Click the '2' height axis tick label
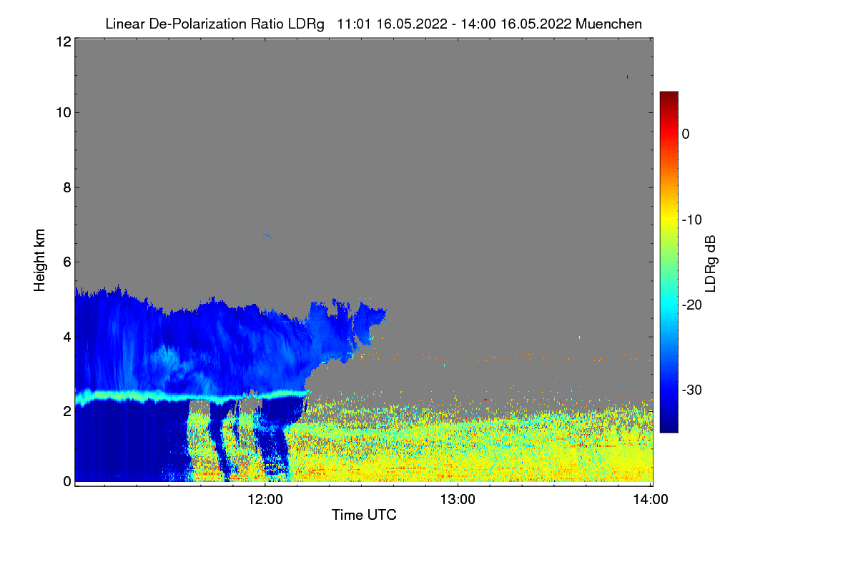 (x=66, y=410)
